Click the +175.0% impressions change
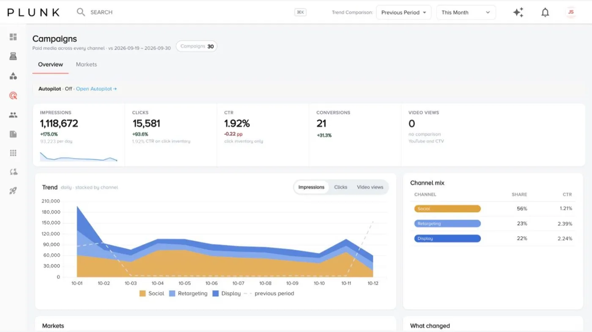Image resolution: width=592 pixels, height=332 pixels. point(49,134)
